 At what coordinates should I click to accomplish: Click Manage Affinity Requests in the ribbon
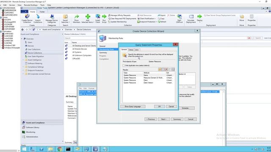[119, 15]
